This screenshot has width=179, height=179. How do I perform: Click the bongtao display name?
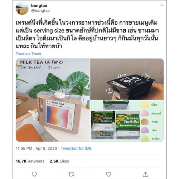pos(39,5)
